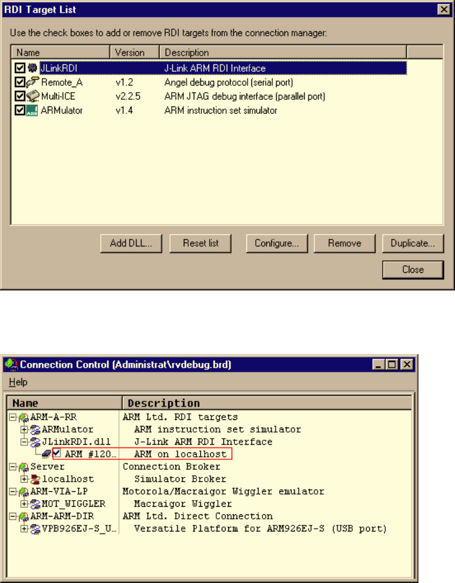This screenshot has height=583, width=455.
Task: Click the Reset list button
Action: tap(200, 243)
